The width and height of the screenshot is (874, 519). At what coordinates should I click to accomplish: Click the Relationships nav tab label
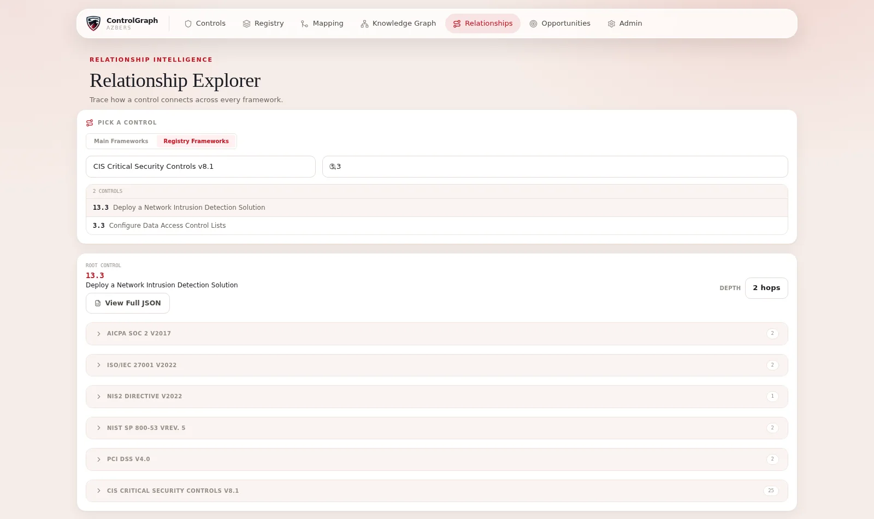click(489, 23)
